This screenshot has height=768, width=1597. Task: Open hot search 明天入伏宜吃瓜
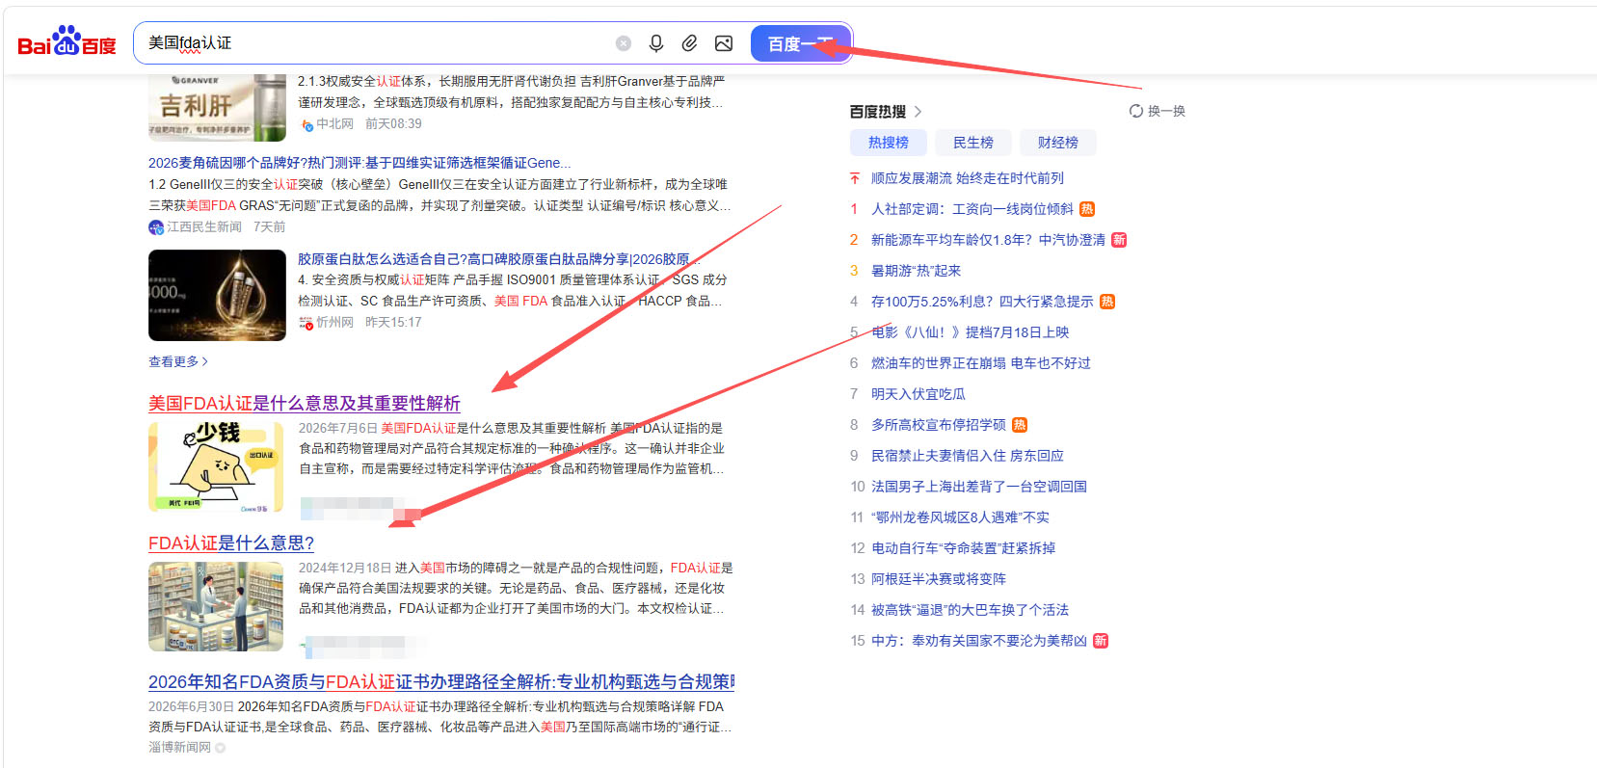pos(918,394)
